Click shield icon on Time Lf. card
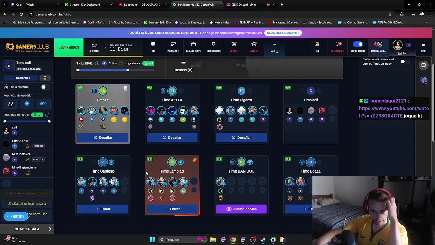The image size is (435, 245). click(125, 88)
